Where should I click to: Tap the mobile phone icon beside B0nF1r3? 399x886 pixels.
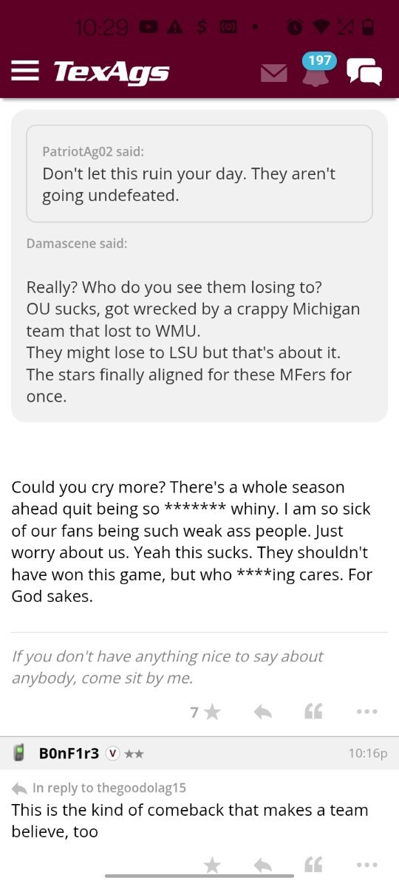click(20, 753)
